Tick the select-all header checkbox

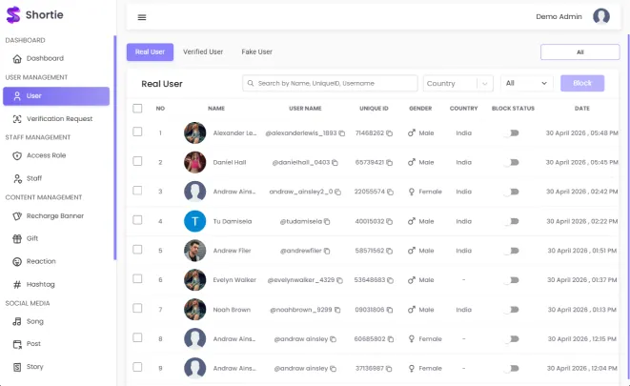click(137, 109)
